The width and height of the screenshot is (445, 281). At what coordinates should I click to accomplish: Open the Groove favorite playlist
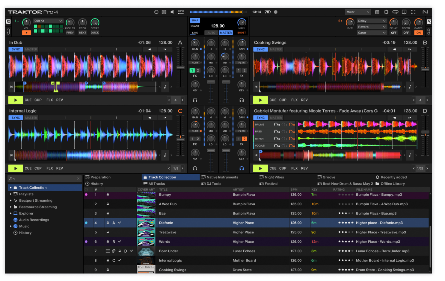[326, 177]
